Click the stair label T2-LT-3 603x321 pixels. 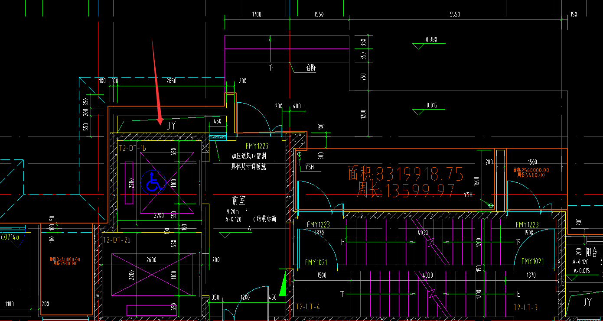click(x=525, y=307)
